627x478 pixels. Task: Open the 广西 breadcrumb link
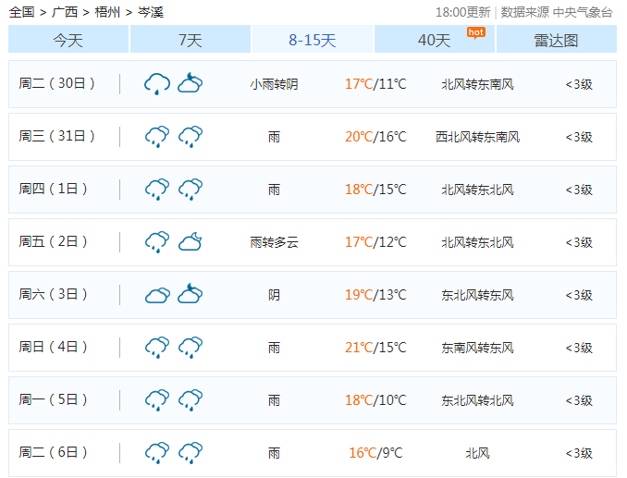[x=65, y=12]
